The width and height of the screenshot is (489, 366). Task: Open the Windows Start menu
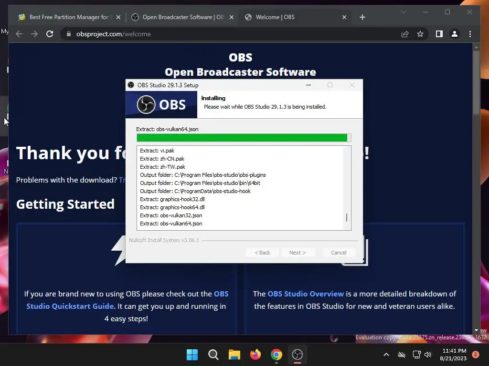pyautogui.click(x=192, y=355)
